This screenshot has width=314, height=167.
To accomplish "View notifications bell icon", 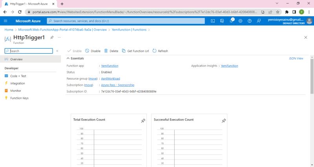I will point(231,21).
